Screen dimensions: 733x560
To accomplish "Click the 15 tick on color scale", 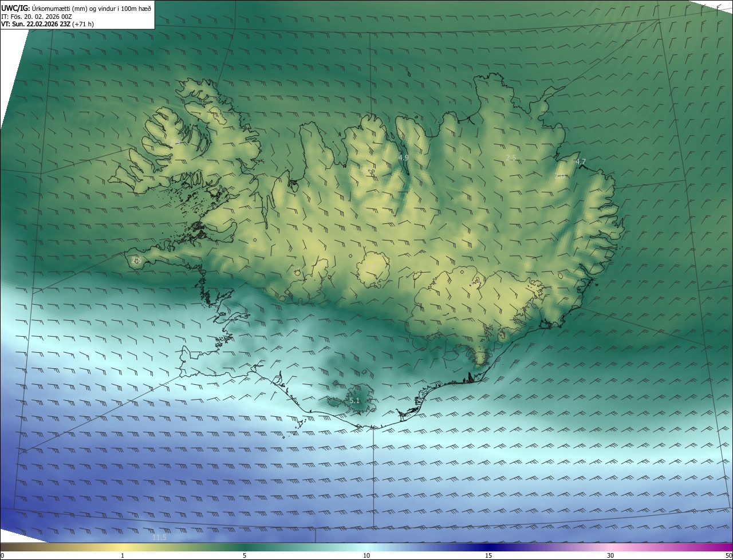I will click(488, 555).
